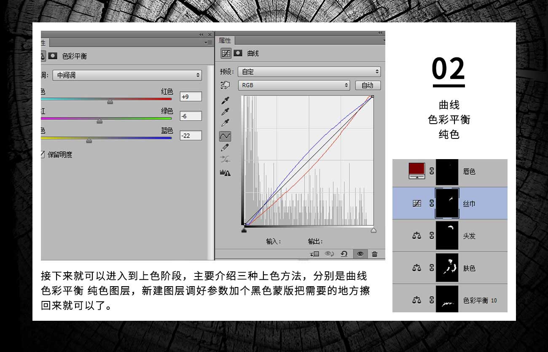Image resolution: width=548 pixels, height=352 pixels.
Task: Select the pencil draw-curve tool
Action: click(x=225, y=148)
